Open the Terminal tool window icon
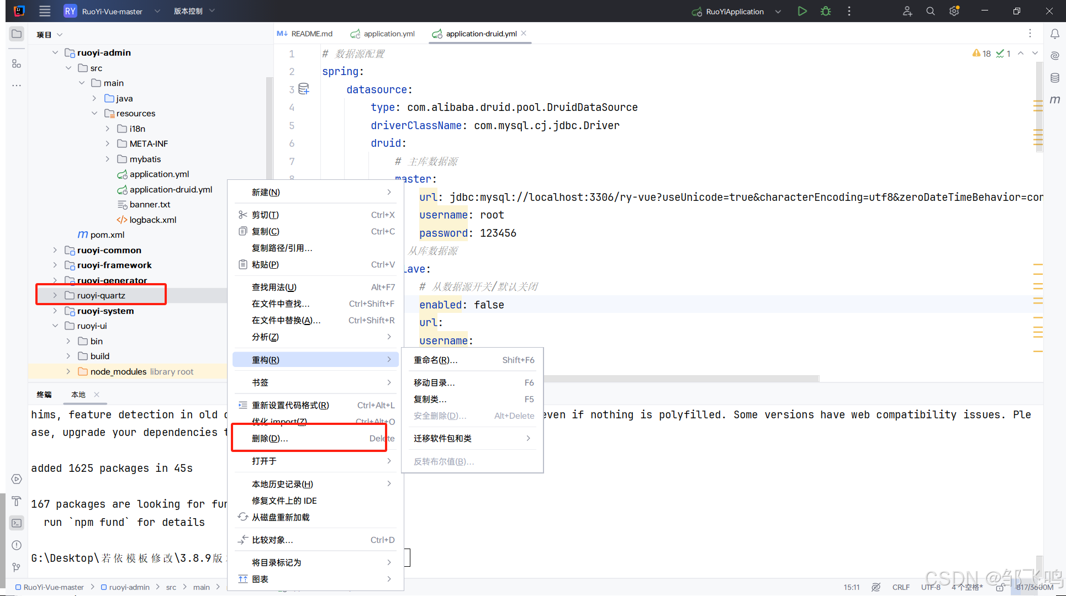Viewport: 1066px width, 596px height. pos(17,523)
